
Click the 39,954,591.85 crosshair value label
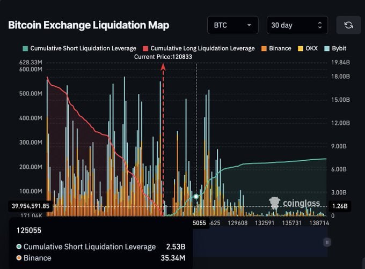30,206
